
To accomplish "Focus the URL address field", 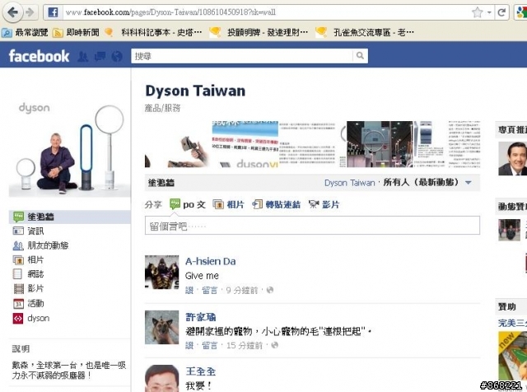I will (x=265, y=12).
